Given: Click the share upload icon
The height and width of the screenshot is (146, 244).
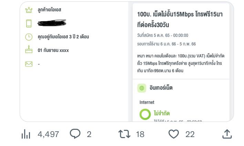Looking at the screenshot, I should click(227, 134).
